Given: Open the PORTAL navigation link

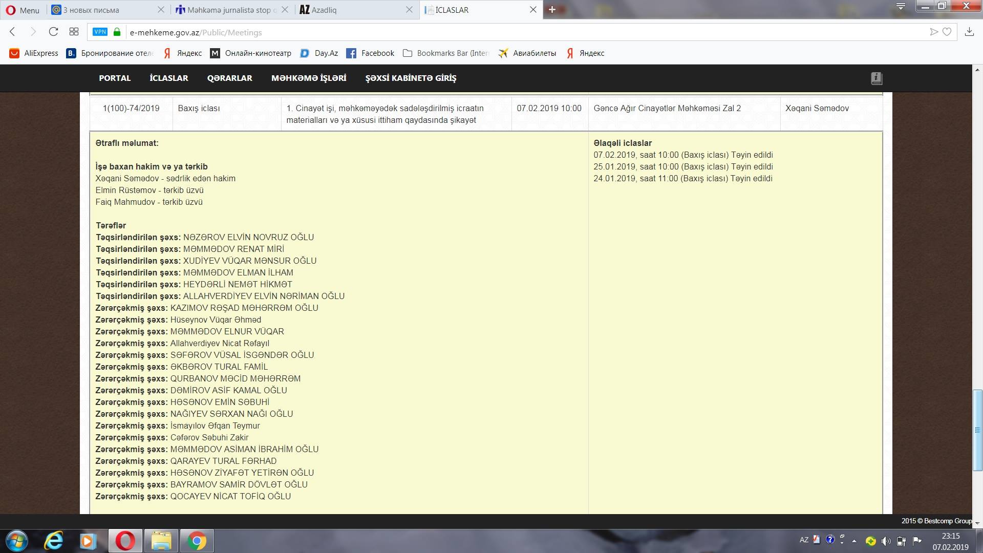Looking at the screenshot, I should pos(115,78).
